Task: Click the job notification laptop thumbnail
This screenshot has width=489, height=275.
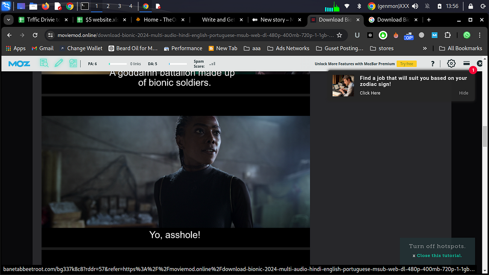Action: [x=343, y=86]
